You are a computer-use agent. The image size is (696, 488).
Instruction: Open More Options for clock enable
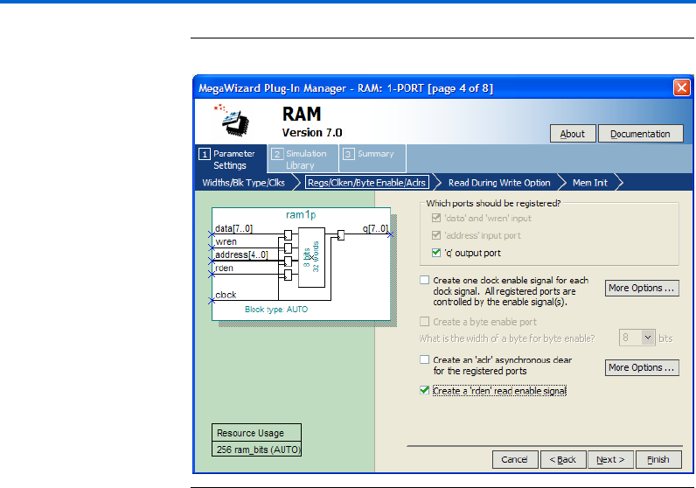(x=642, y=288)
